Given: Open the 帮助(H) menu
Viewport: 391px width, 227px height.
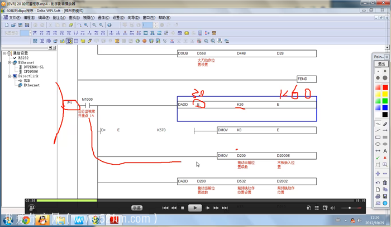Looking at the screenshot, I should click(x=164, y=18).
